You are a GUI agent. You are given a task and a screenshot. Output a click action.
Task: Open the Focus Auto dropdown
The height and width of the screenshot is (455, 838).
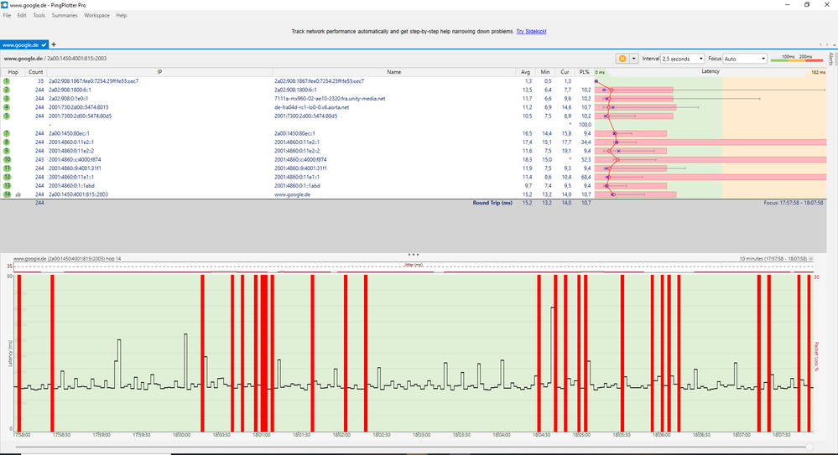[x=745, y=59]
